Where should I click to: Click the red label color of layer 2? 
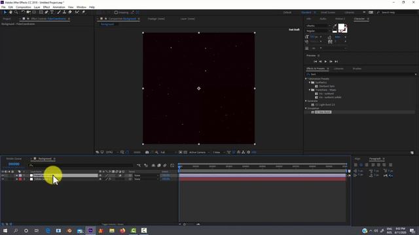(x=20, y=179)
